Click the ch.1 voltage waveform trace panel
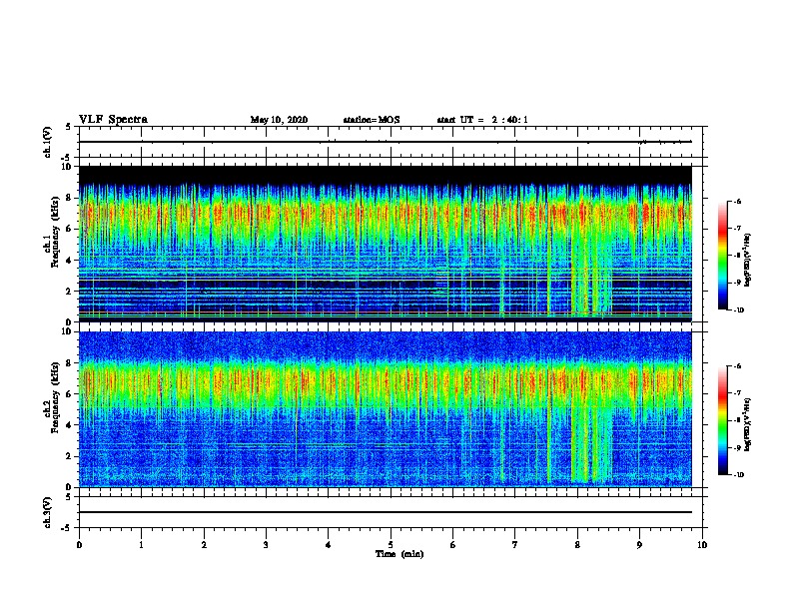Image resolution: width=791 pixels, height=611 pixels. [391, 142]
